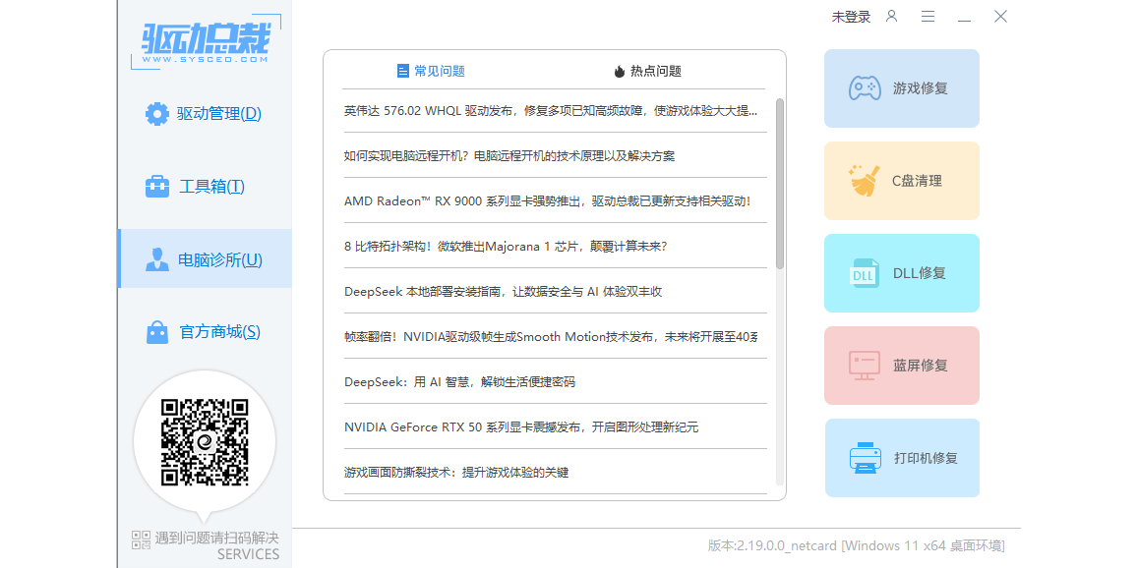This screenshot has width=1137, height=568.
Task: Click the 游戏修复 button
Action: [901, 88]
